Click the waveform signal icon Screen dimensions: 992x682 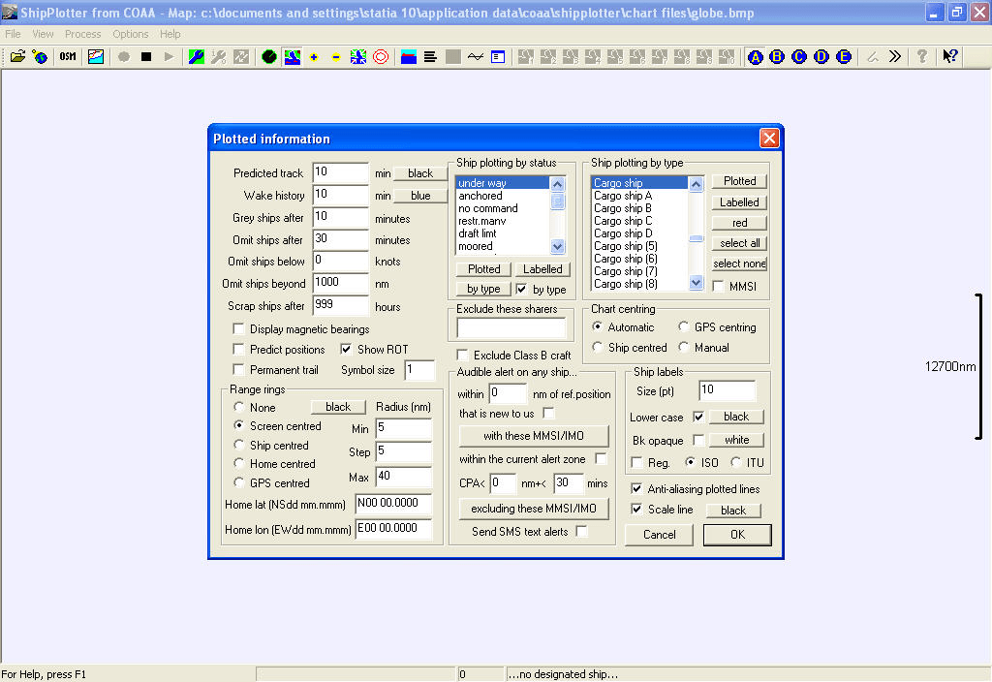click(x=475, y=57)
